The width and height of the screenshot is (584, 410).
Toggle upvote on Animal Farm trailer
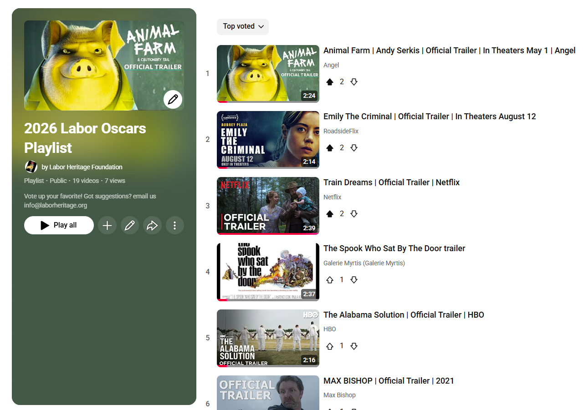click(x=330, y=82)
